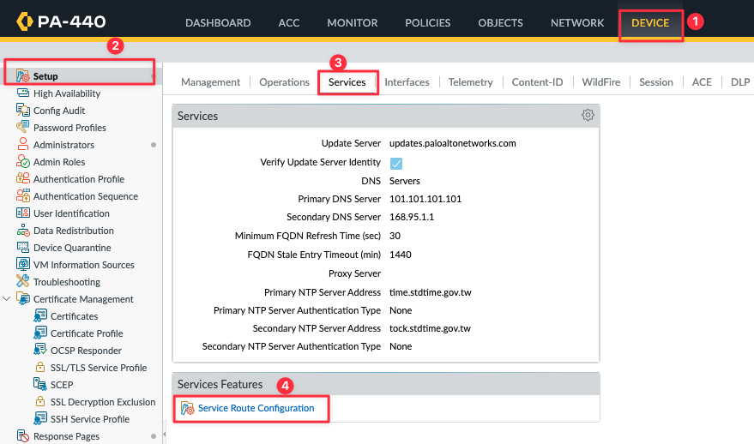Select Setup in the sidebar

45,76
